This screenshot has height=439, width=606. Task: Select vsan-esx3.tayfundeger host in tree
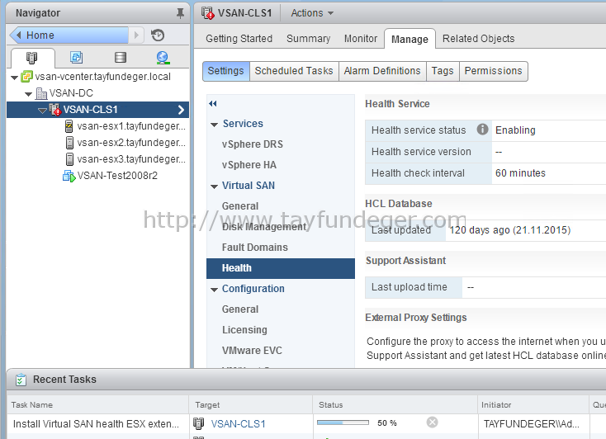(131, 159)
